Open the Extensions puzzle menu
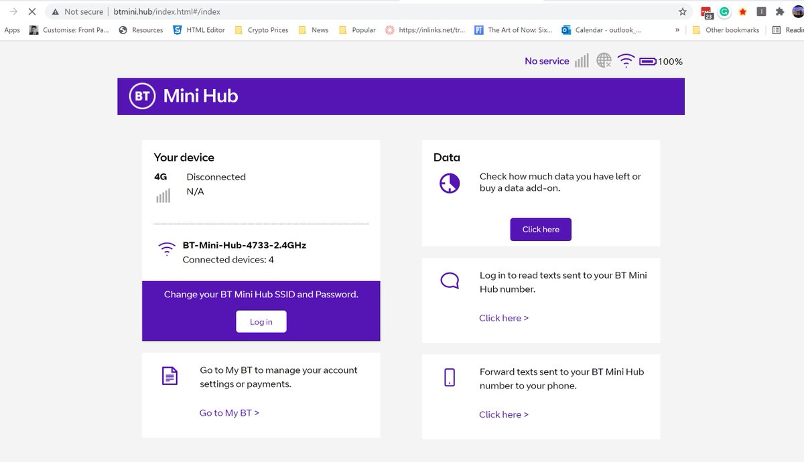 point(780,11)
